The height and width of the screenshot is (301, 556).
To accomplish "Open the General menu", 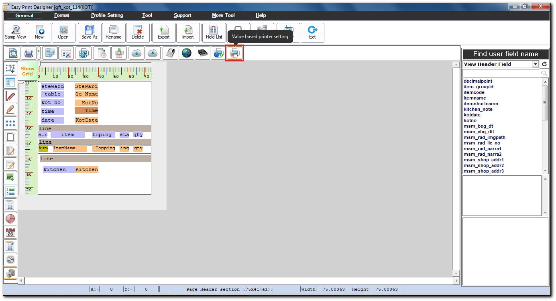I will (24, 15).
